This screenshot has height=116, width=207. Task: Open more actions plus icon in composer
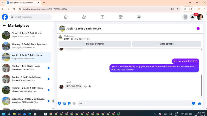point(59,103)
